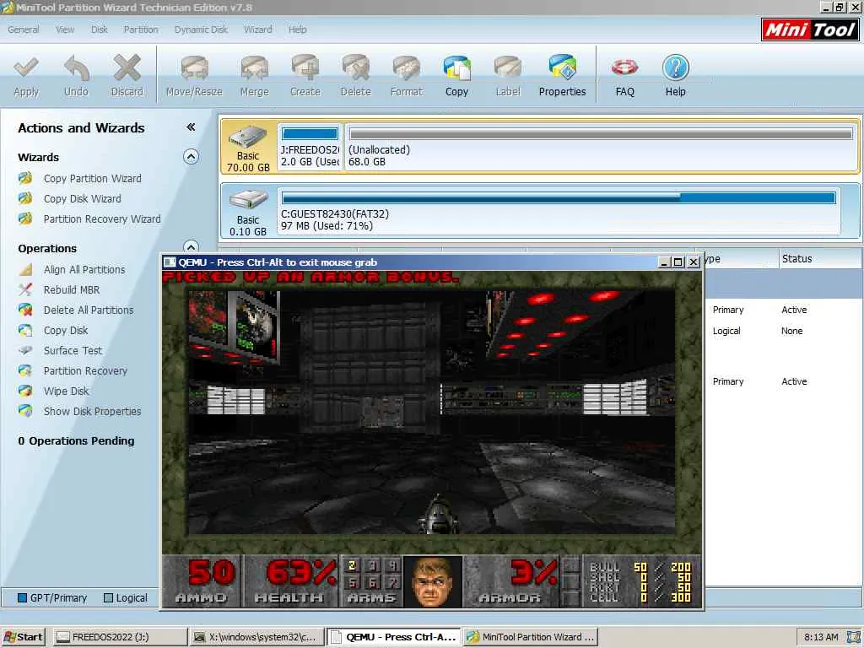Click the system tray icon beside the clock
864x648 pixels.
tap(852, 637)
